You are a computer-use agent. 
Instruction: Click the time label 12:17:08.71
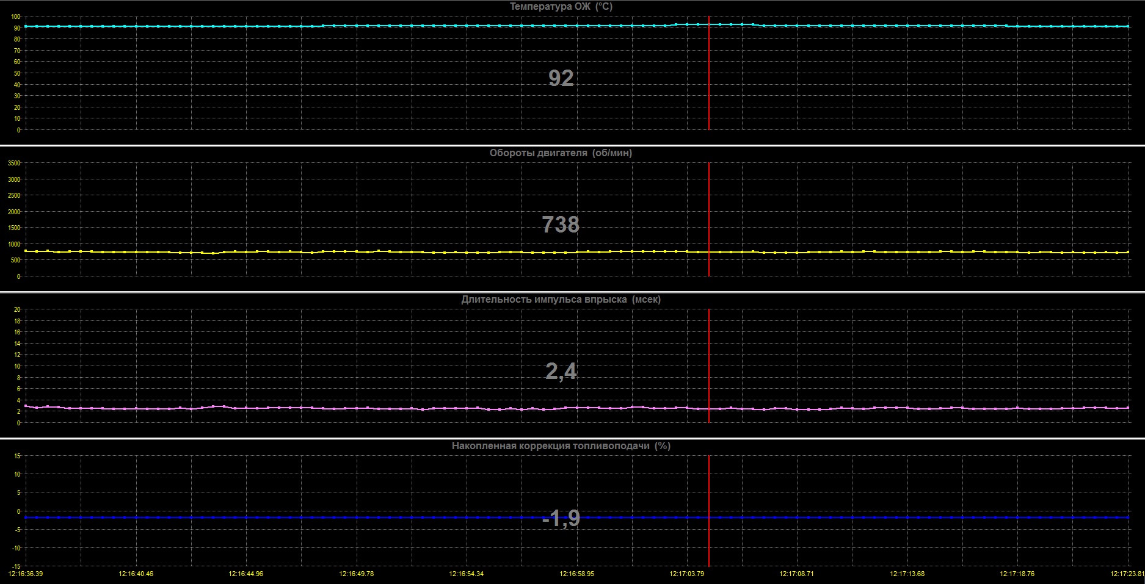(x=798, y=574)
